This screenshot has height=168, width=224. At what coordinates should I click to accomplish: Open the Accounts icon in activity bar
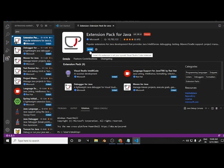(7, 122)
